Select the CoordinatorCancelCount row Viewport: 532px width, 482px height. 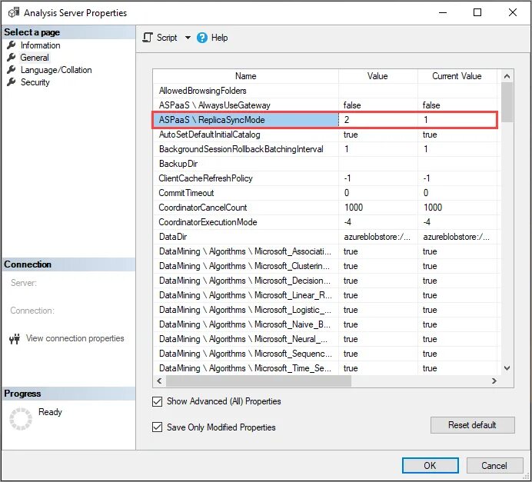coord(325,208)
